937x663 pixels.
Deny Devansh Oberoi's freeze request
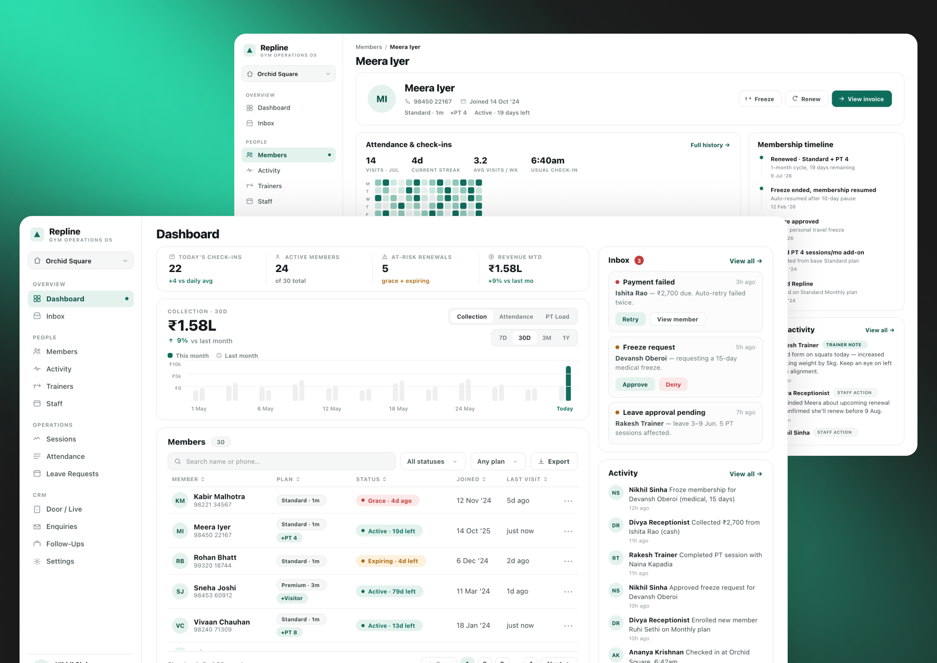click(673, 384)
